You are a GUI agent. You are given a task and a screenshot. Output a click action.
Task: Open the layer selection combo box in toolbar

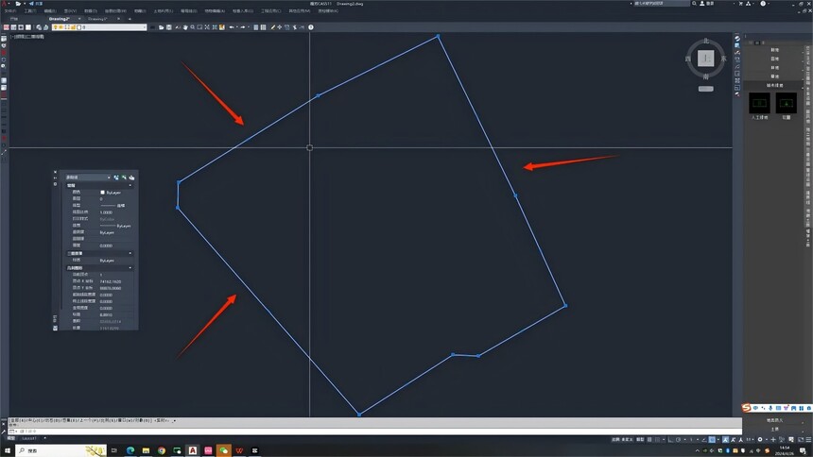tap(99, 27)
